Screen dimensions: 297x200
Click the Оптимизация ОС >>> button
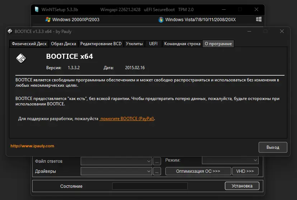(x=198, y=171)
